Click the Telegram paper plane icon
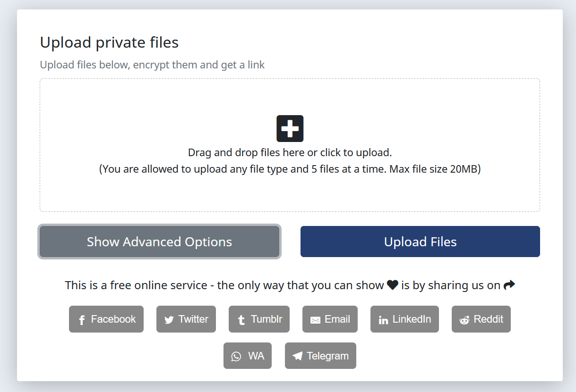This screenshot has height=392, width=576. pyautogui.click(x=298, y=356)
